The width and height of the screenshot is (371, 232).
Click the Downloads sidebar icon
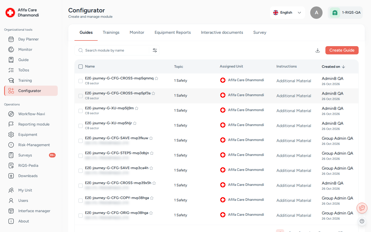point(11,176)
